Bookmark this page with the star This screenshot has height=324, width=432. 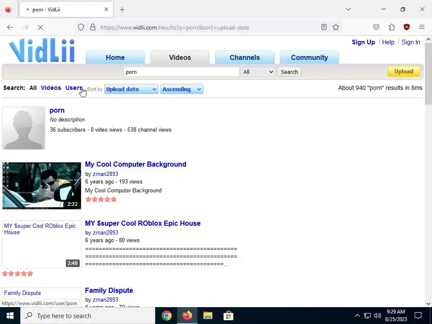(x=335, y=27)
